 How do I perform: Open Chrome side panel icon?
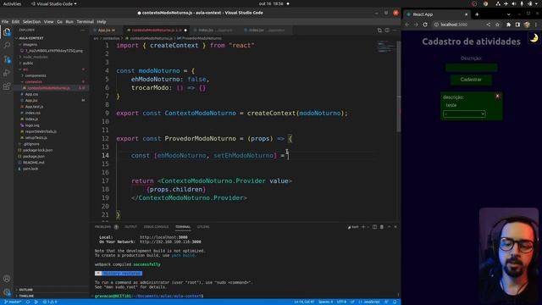[x=517, y=25]
